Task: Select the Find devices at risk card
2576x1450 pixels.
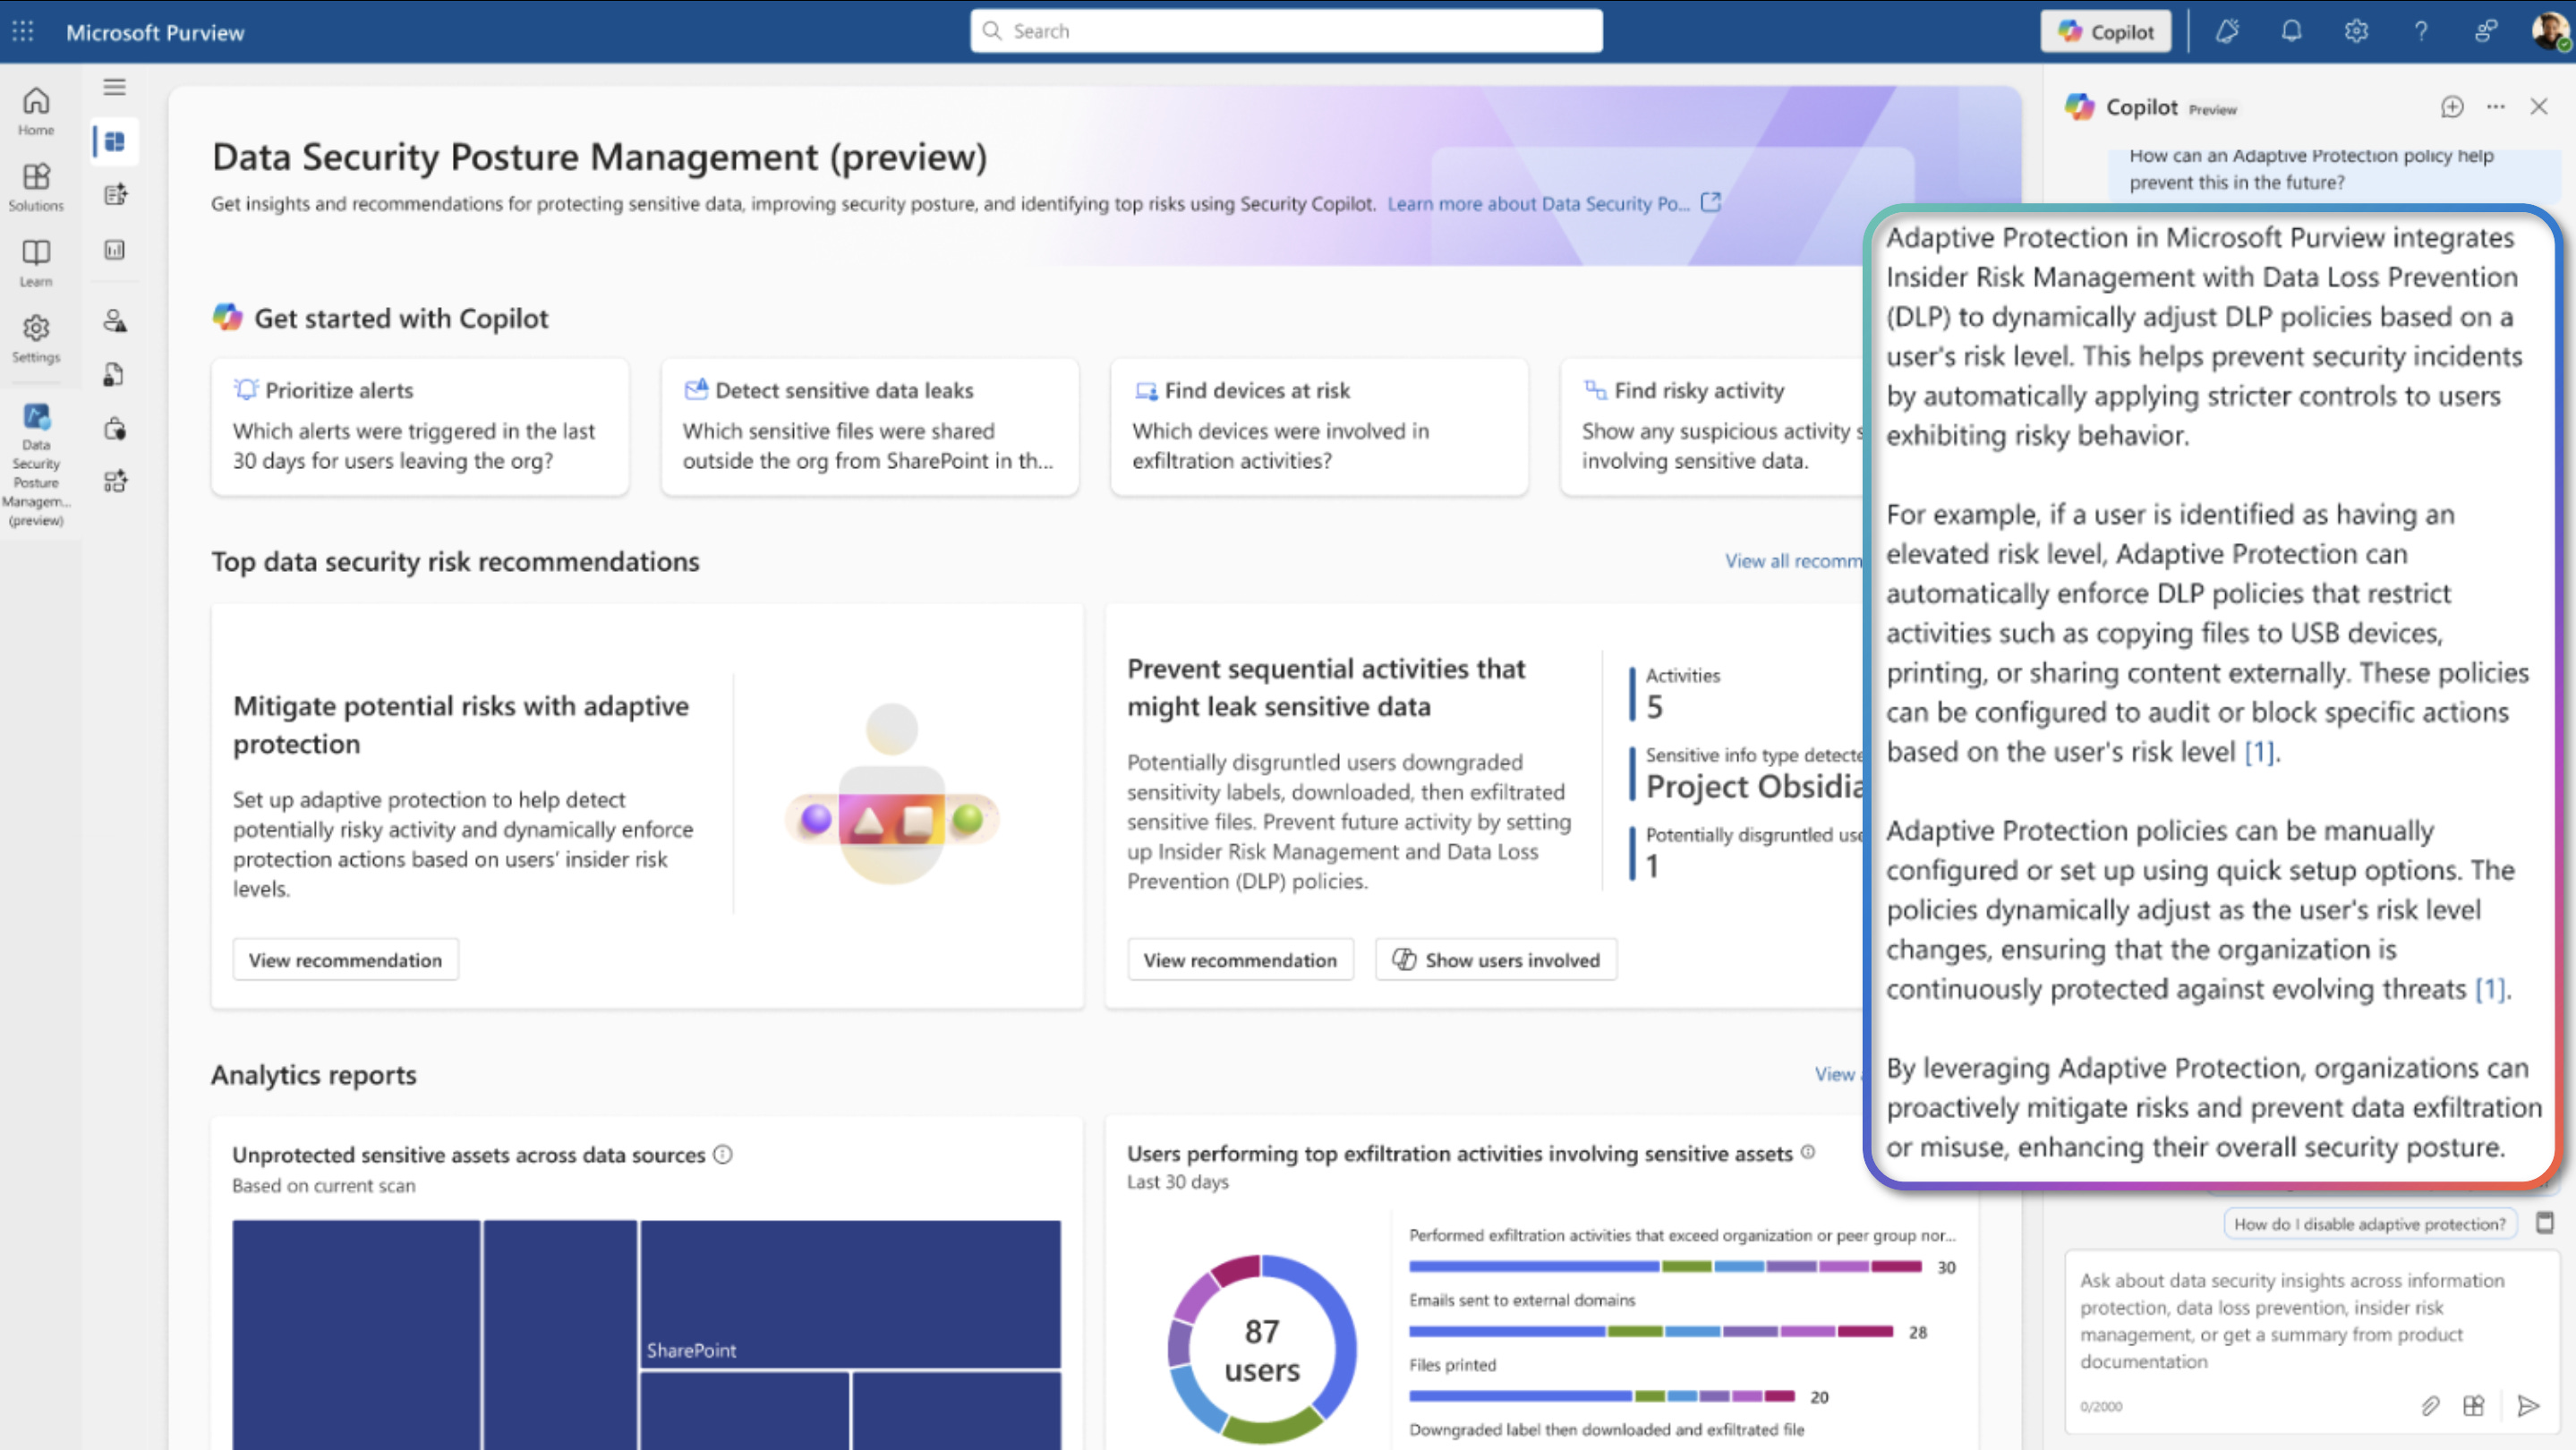Action: (x=1319, y=427)
